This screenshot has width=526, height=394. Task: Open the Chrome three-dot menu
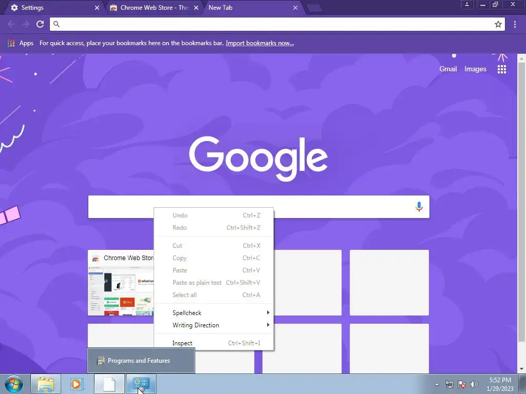coord(515,24)
